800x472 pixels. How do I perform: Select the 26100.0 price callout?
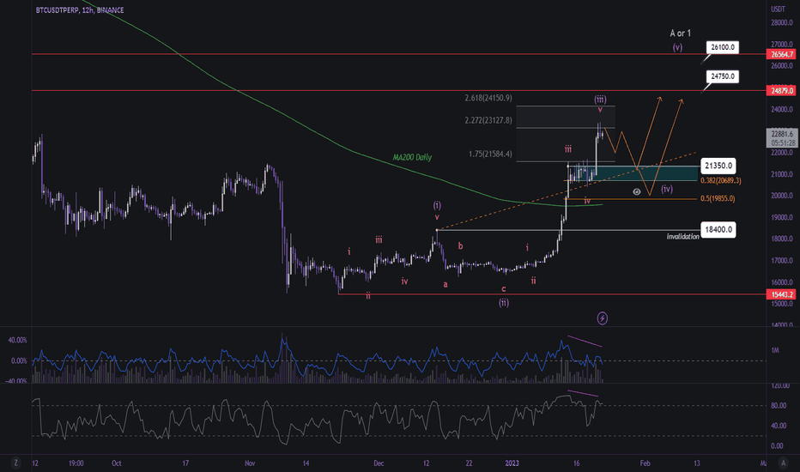click(723, 47)
